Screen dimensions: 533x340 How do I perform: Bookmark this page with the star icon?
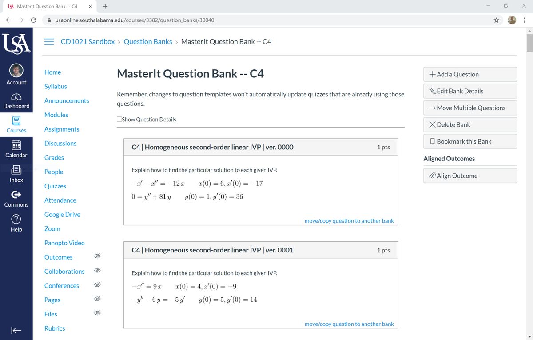(496, 20)
